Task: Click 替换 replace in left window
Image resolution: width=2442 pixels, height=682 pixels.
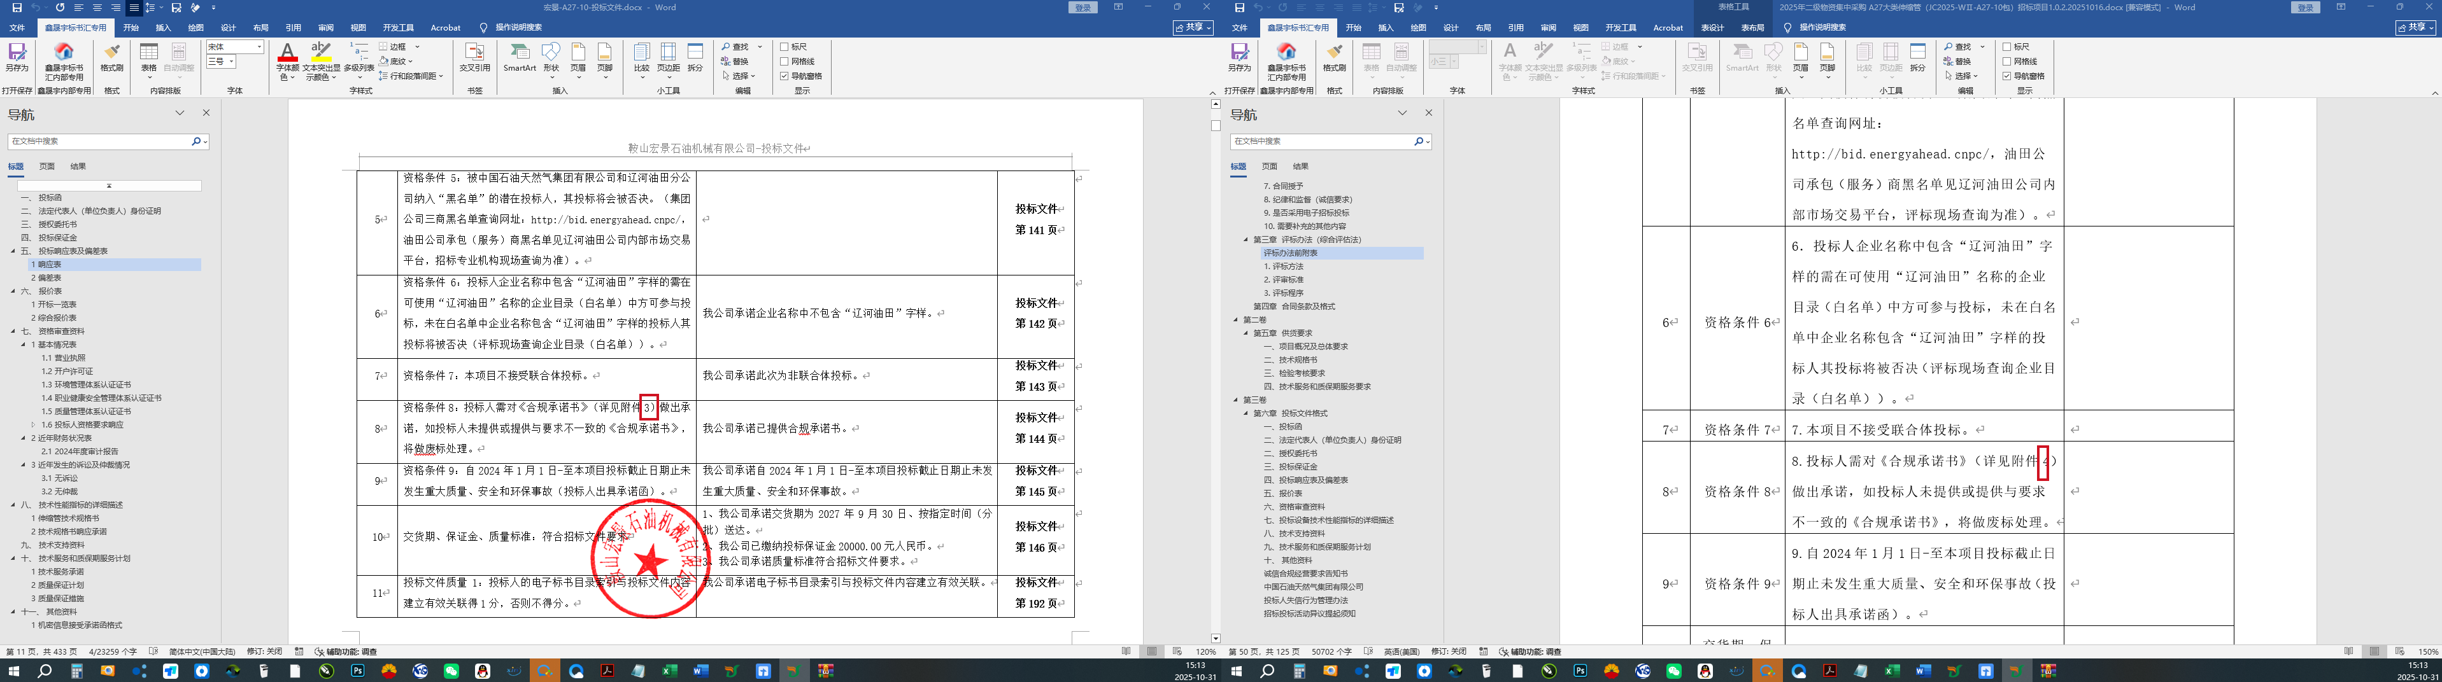Action: coord(735,62)
